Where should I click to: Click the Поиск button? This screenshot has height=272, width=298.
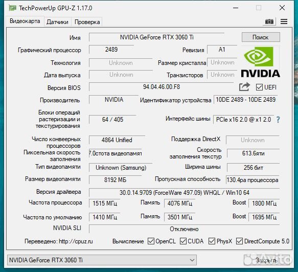click(x=261, y=37)
